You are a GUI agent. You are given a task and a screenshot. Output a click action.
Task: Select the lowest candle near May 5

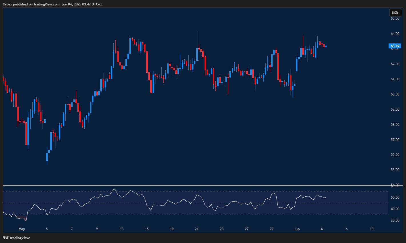[x=47, y=157]
